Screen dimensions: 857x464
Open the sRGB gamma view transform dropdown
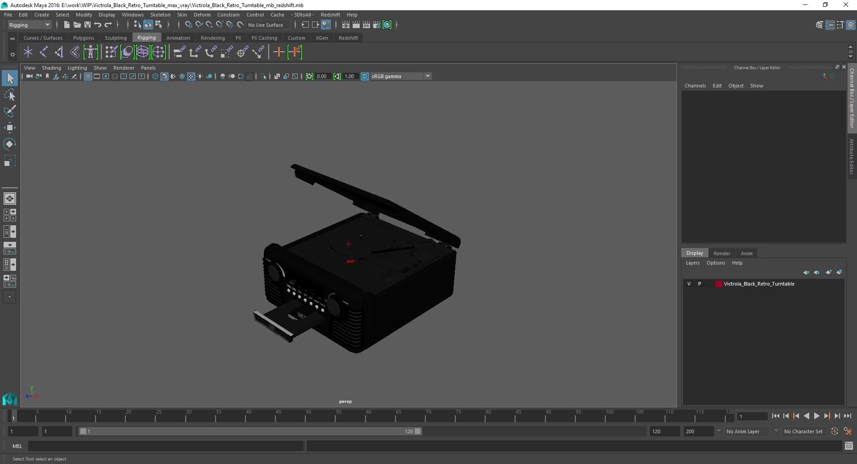(401, 76)
